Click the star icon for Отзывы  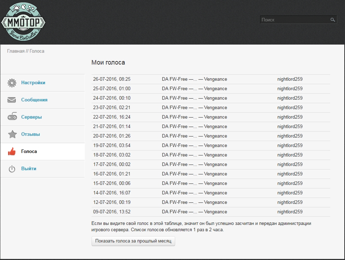point(12,134)
